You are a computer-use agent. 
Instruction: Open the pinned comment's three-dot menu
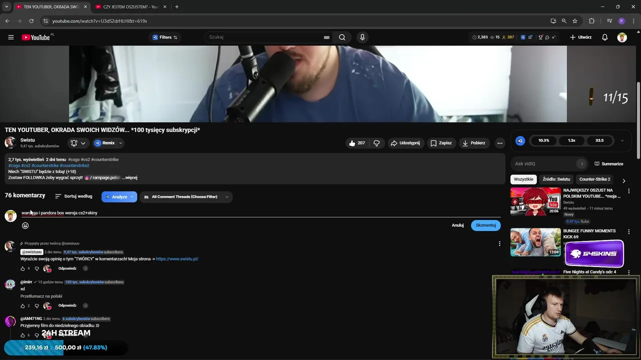tap(499, 243)
